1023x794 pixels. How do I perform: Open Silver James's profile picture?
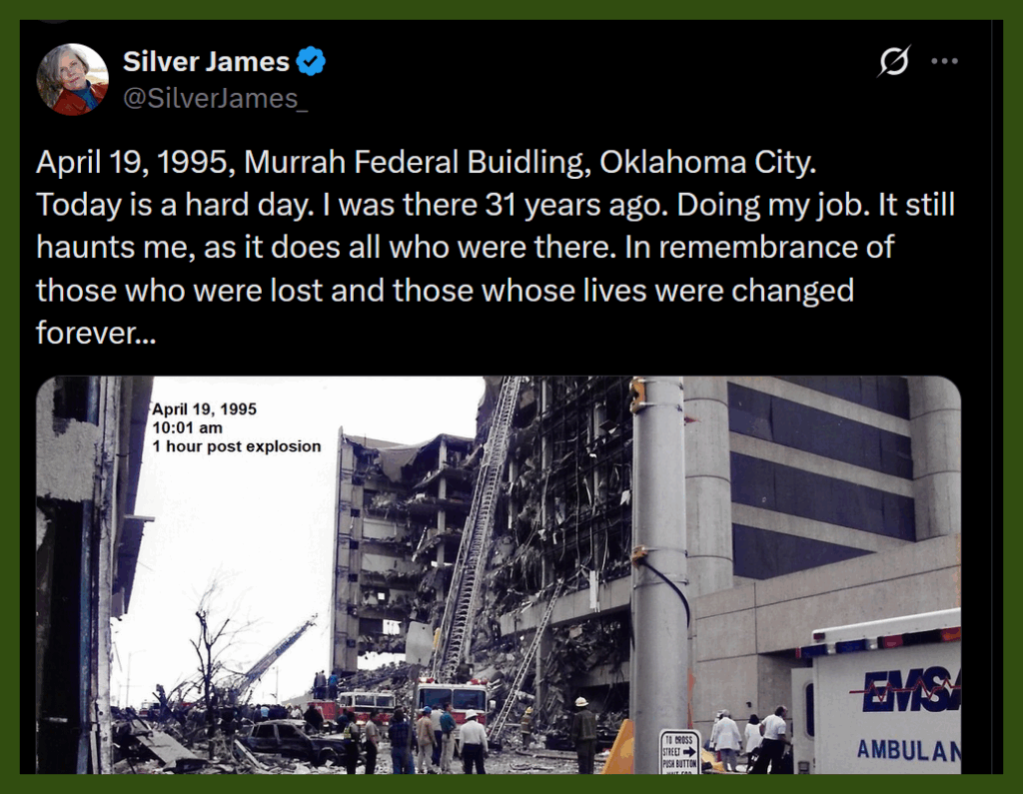click(x=72, y=80)
